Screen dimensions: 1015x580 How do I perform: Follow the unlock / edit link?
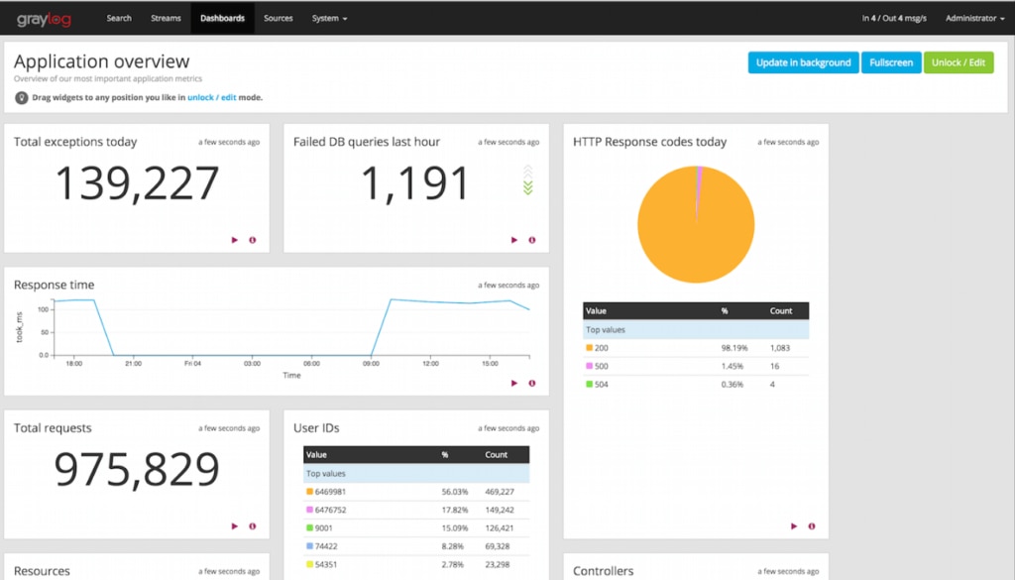[x=212, y=98]
